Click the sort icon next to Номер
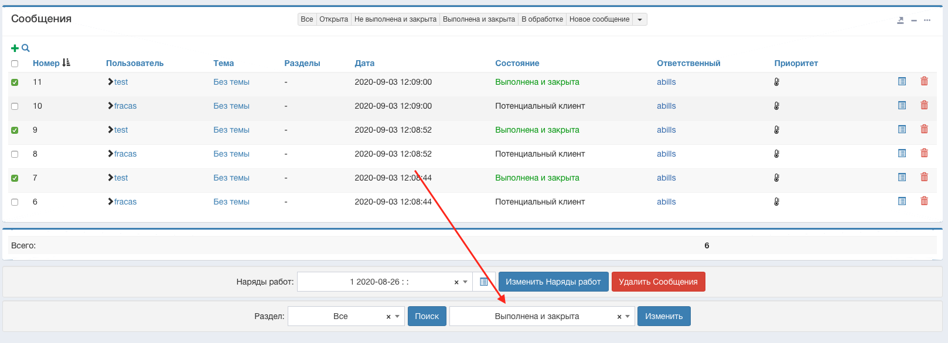Viewport: 948px width, 343px height. 66,63
